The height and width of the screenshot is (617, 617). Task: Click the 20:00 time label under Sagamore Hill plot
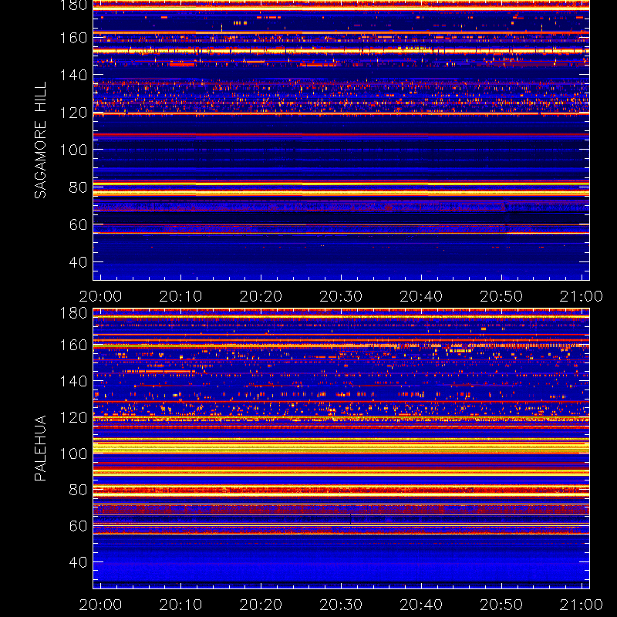click(x=100, y=296)
